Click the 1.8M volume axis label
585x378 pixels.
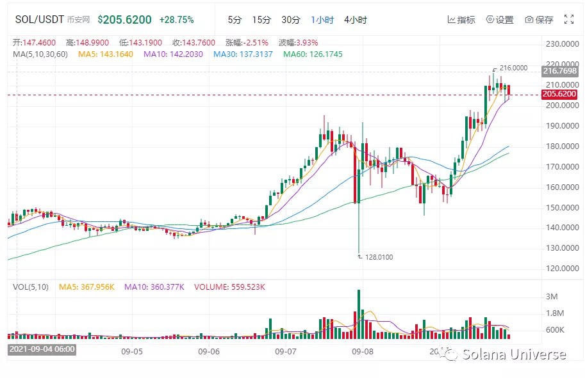[x=555, y=313]
